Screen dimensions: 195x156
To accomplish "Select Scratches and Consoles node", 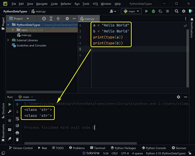I will point(29,46).
